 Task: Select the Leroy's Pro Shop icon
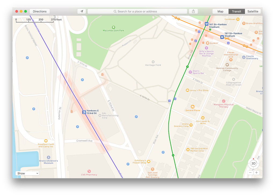[187, 90]
